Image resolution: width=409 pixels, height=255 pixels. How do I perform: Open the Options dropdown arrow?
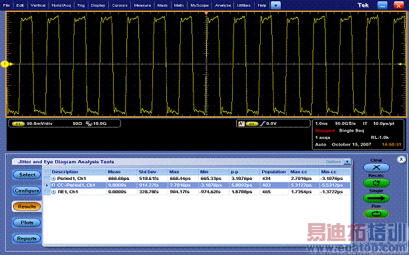tap(347, 162)
